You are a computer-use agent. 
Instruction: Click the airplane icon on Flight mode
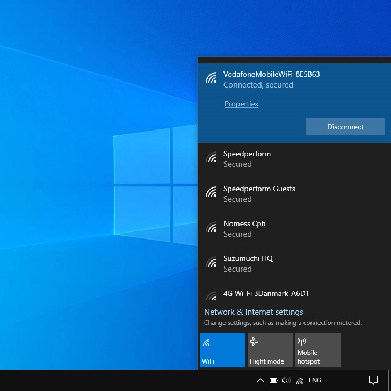(x=254, y=342)
